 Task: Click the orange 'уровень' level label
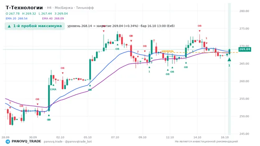tap(167, 51)
